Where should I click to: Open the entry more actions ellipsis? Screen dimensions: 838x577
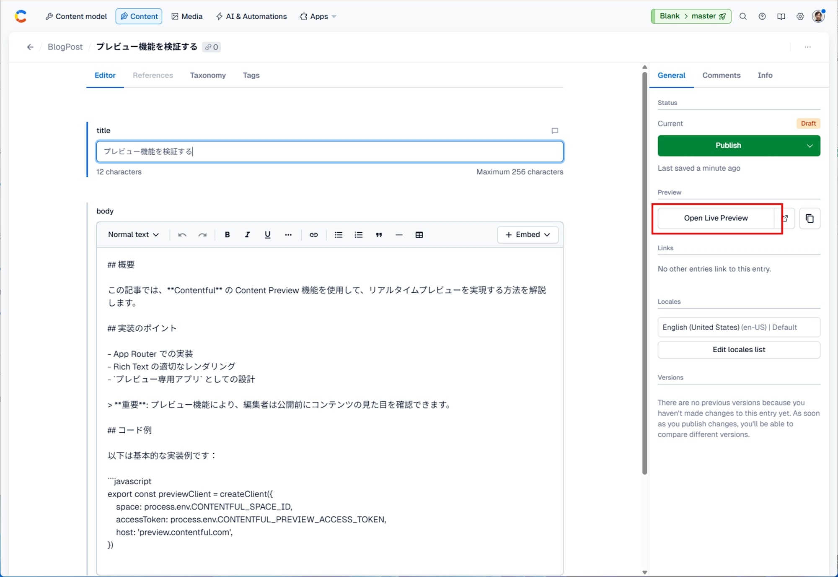pyautogui.click(x=807, y=47)
